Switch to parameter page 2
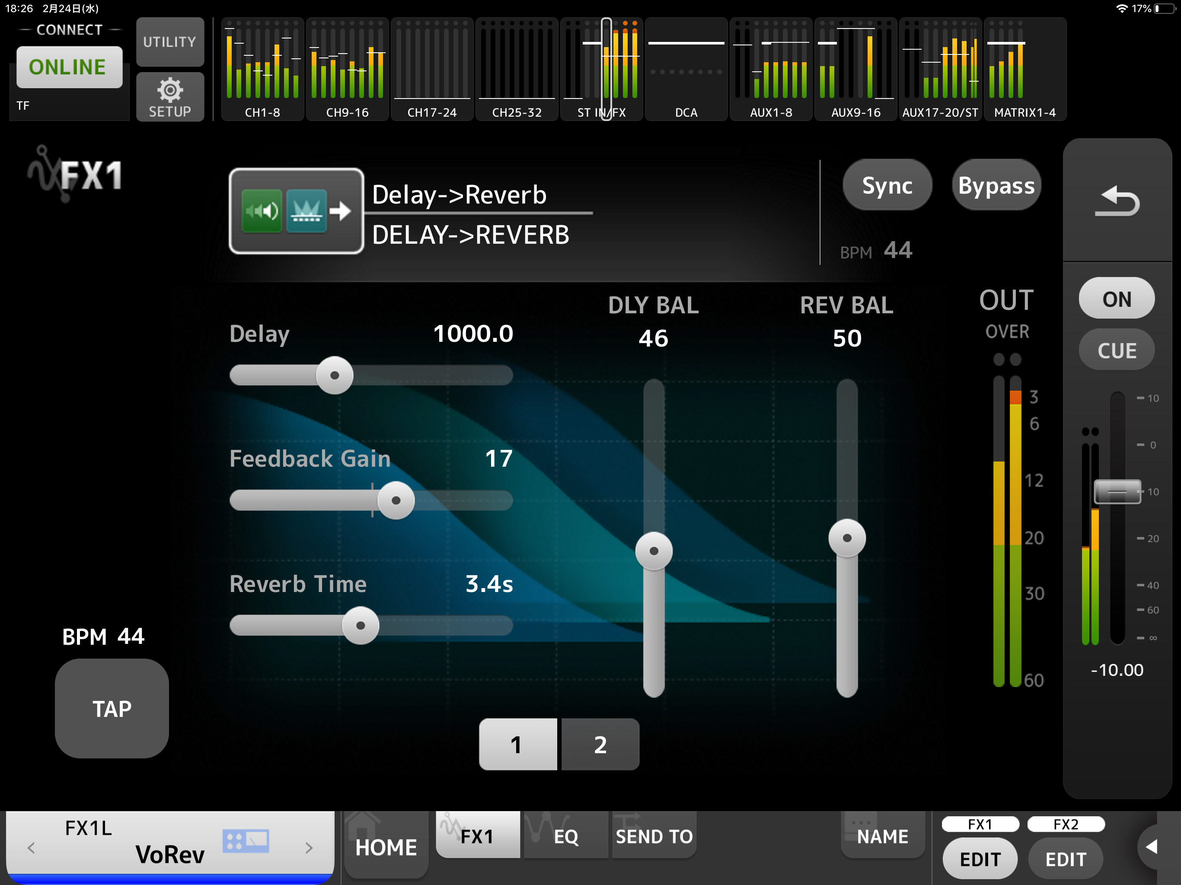1181x885 pixels. pyautogui.click(x=600, y=744)
